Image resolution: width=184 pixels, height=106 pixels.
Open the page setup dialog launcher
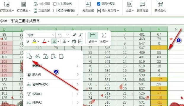[78, 15]
